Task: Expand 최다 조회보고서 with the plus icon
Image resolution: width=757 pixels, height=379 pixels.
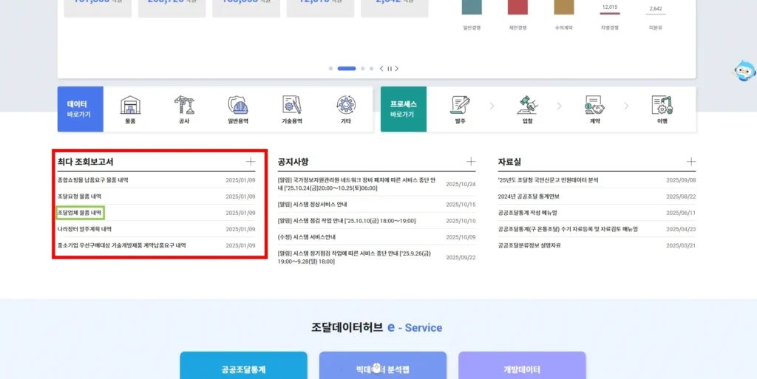Action: pyautogui.click(x=251, y=161)
